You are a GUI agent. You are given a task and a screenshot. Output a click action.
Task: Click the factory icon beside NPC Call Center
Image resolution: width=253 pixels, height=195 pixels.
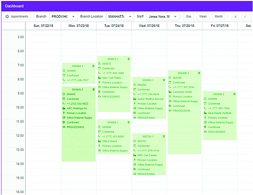(134, 155)
